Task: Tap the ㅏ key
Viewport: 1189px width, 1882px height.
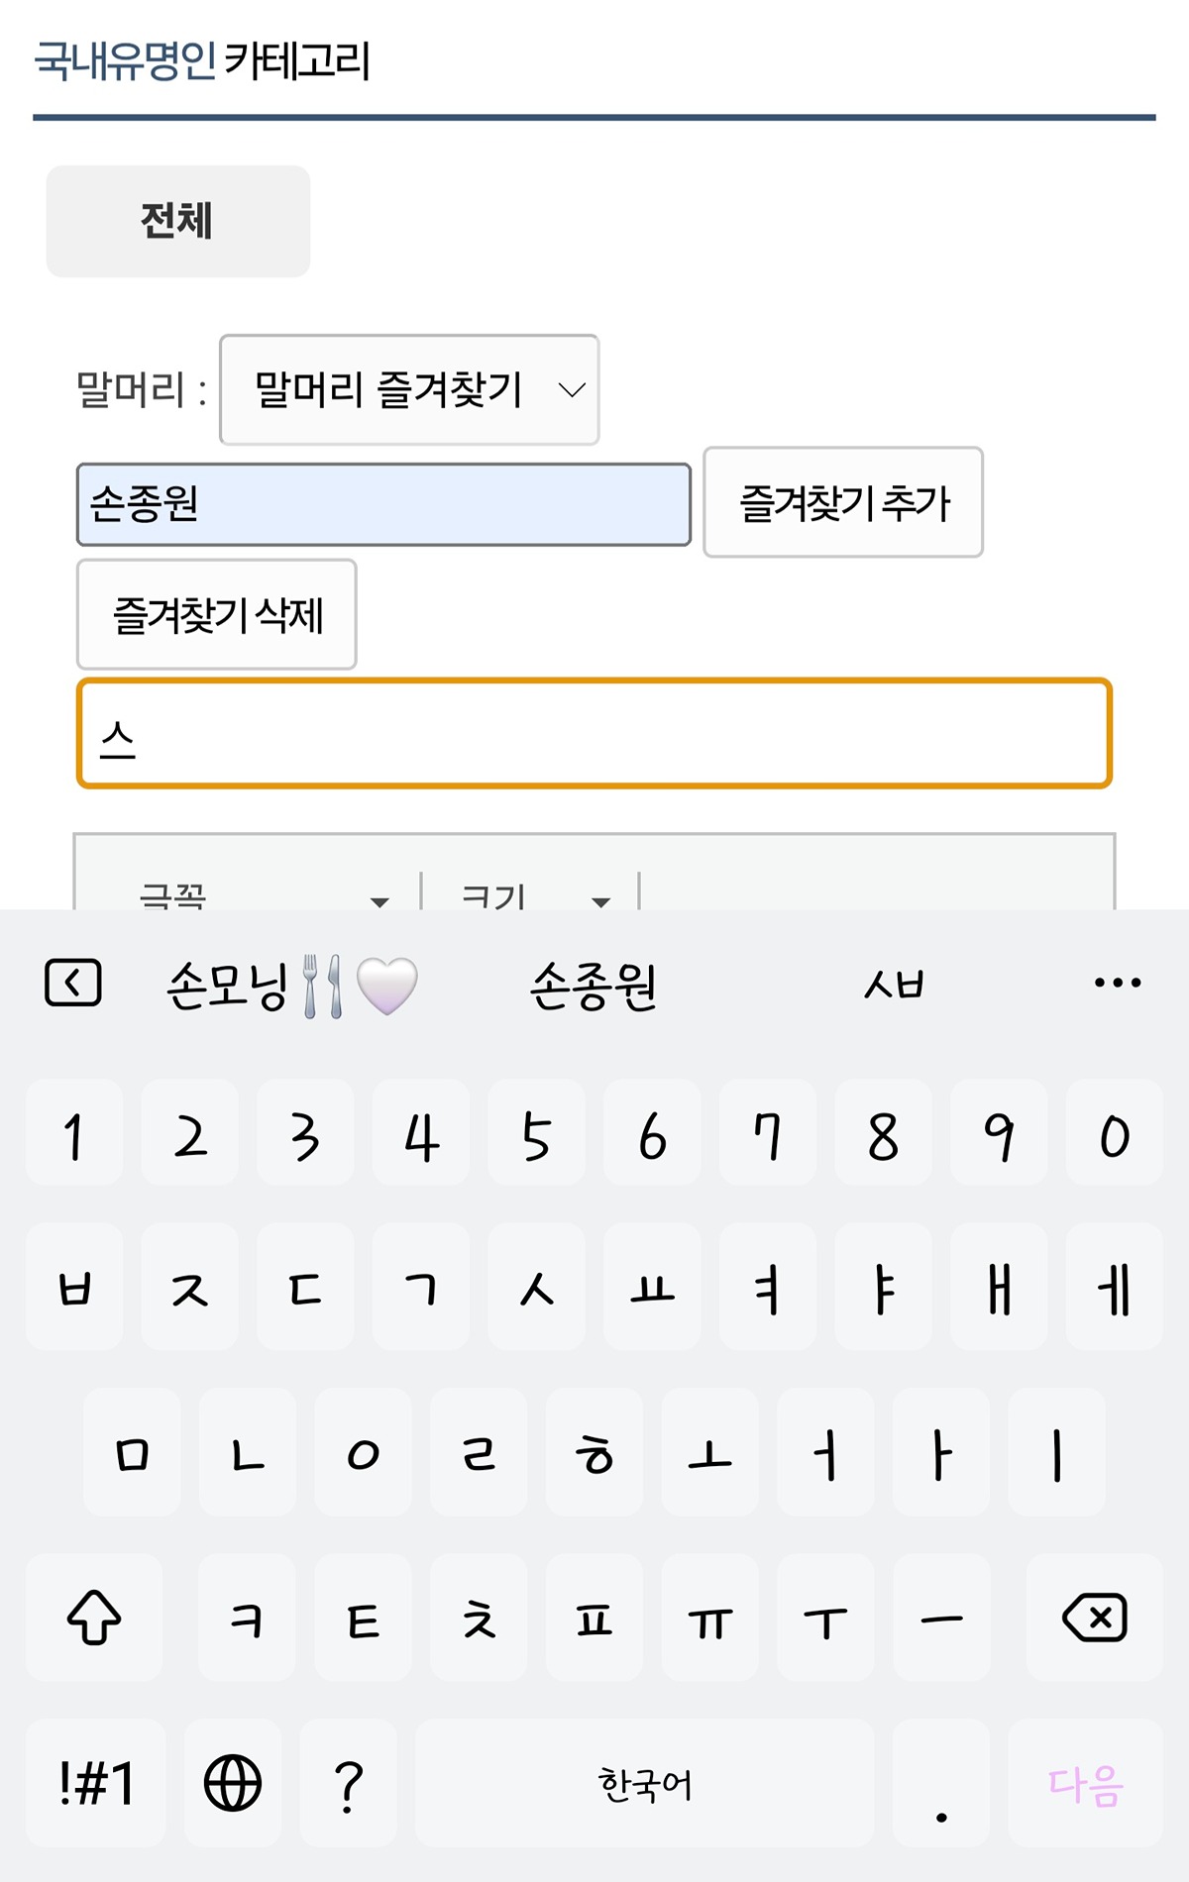Action: tap(941, 1451)
